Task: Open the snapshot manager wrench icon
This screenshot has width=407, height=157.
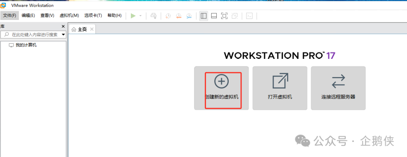Action: [x=189, y=16]
